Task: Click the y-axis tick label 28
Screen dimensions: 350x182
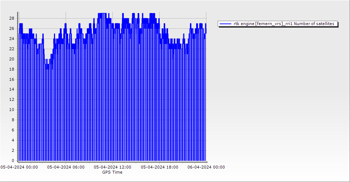Action: pyautogui.click(x=12, y=18)
